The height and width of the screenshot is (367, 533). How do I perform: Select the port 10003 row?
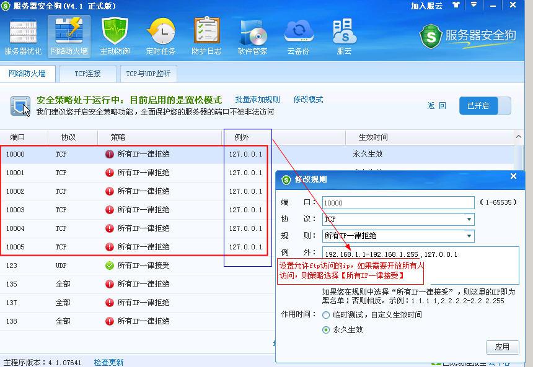pos(138,210)
